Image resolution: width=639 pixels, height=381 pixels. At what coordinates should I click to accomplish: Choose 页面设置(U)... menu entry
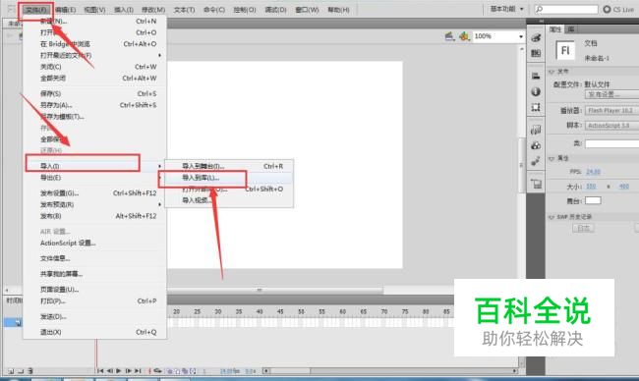click(94, 290)
